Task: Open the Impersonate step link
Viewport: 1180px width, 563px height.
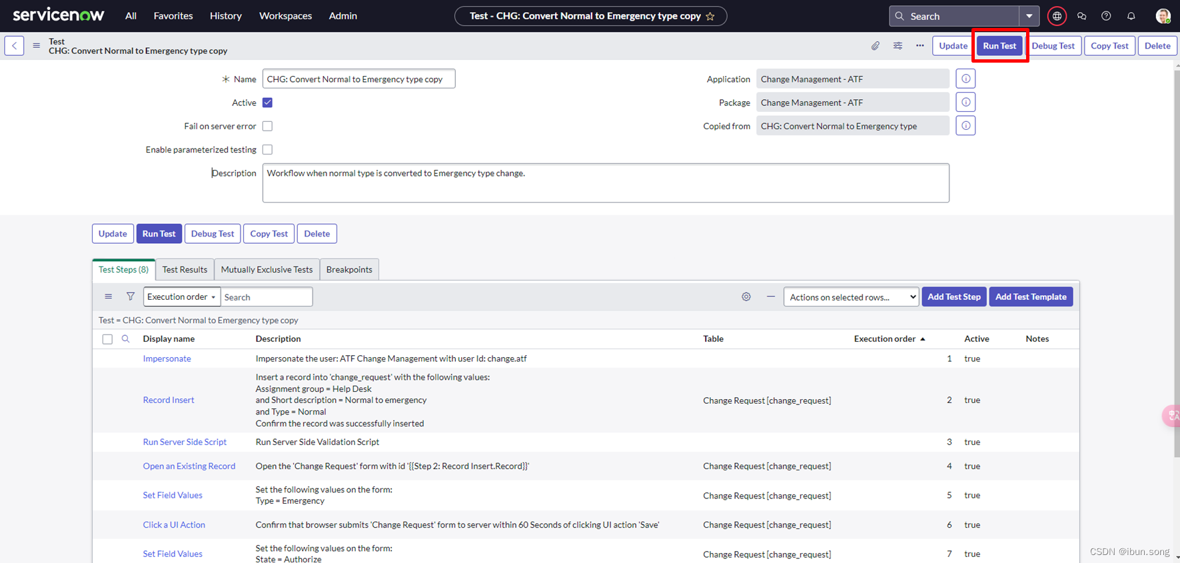Action: [x=167, y=358]
